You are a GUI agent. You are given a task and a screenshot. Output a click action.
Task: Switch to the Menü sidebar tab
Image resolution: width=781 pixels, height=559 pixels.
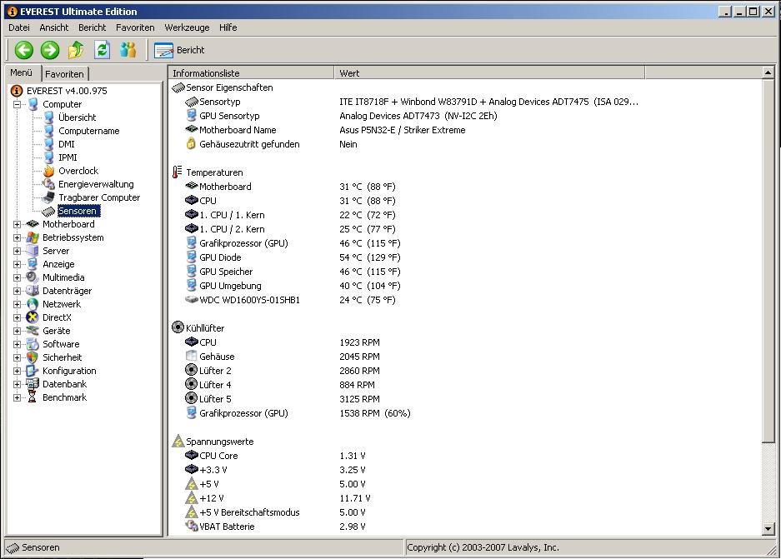pos(22,72)
